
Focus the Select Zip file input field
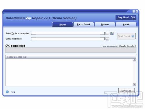(68, 33)
